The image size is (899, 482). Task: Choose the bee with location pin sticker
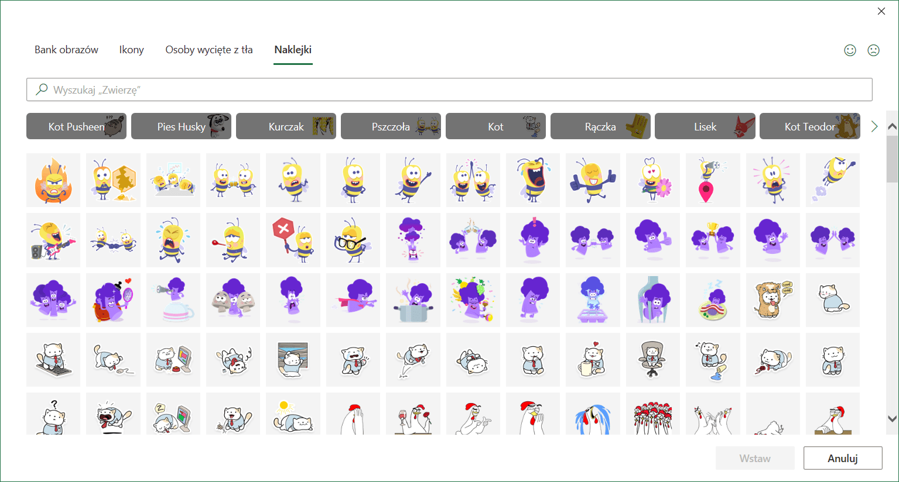(712, 180)
